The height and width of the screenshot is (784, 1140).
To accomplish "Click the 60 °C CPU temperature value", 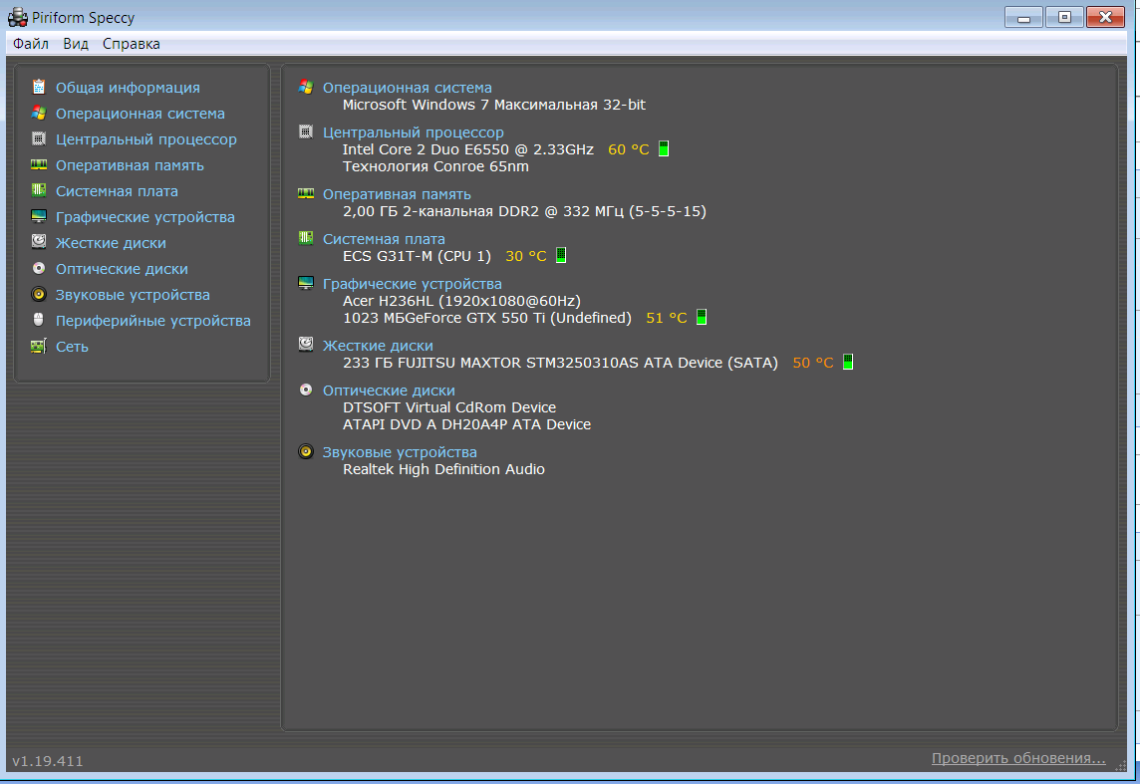I will point(628,149).
